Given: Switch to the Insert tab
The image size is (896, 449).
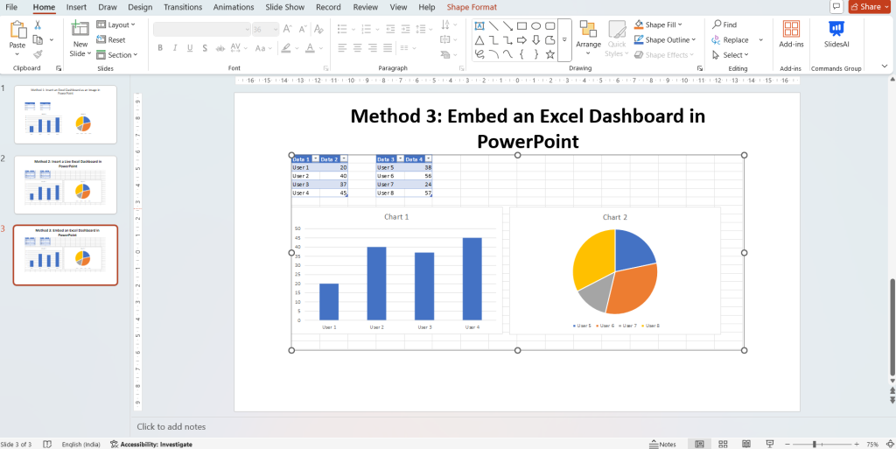Looking at the screenshot, I should click(77, 7).
